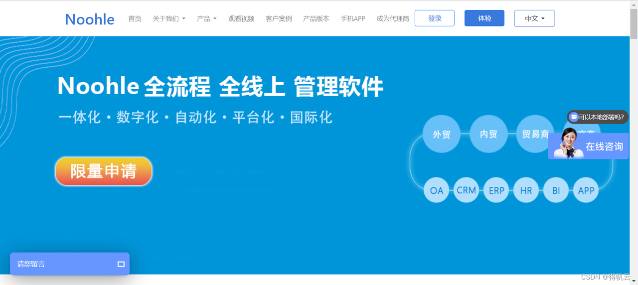Click the ERP circle icon
This screenshot has width=638, height=285.
pos(496,190)
